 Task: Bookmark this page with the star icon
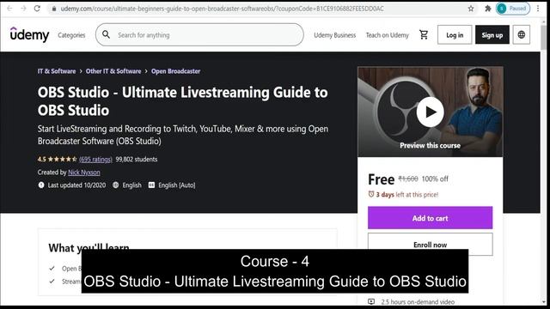pos(471,9)
